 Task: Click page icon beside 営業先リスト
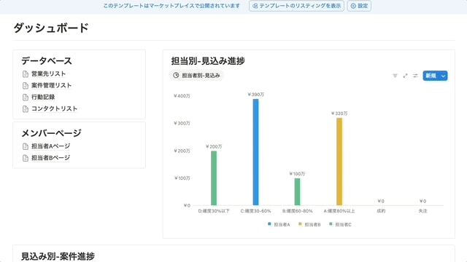pos(26,74)
